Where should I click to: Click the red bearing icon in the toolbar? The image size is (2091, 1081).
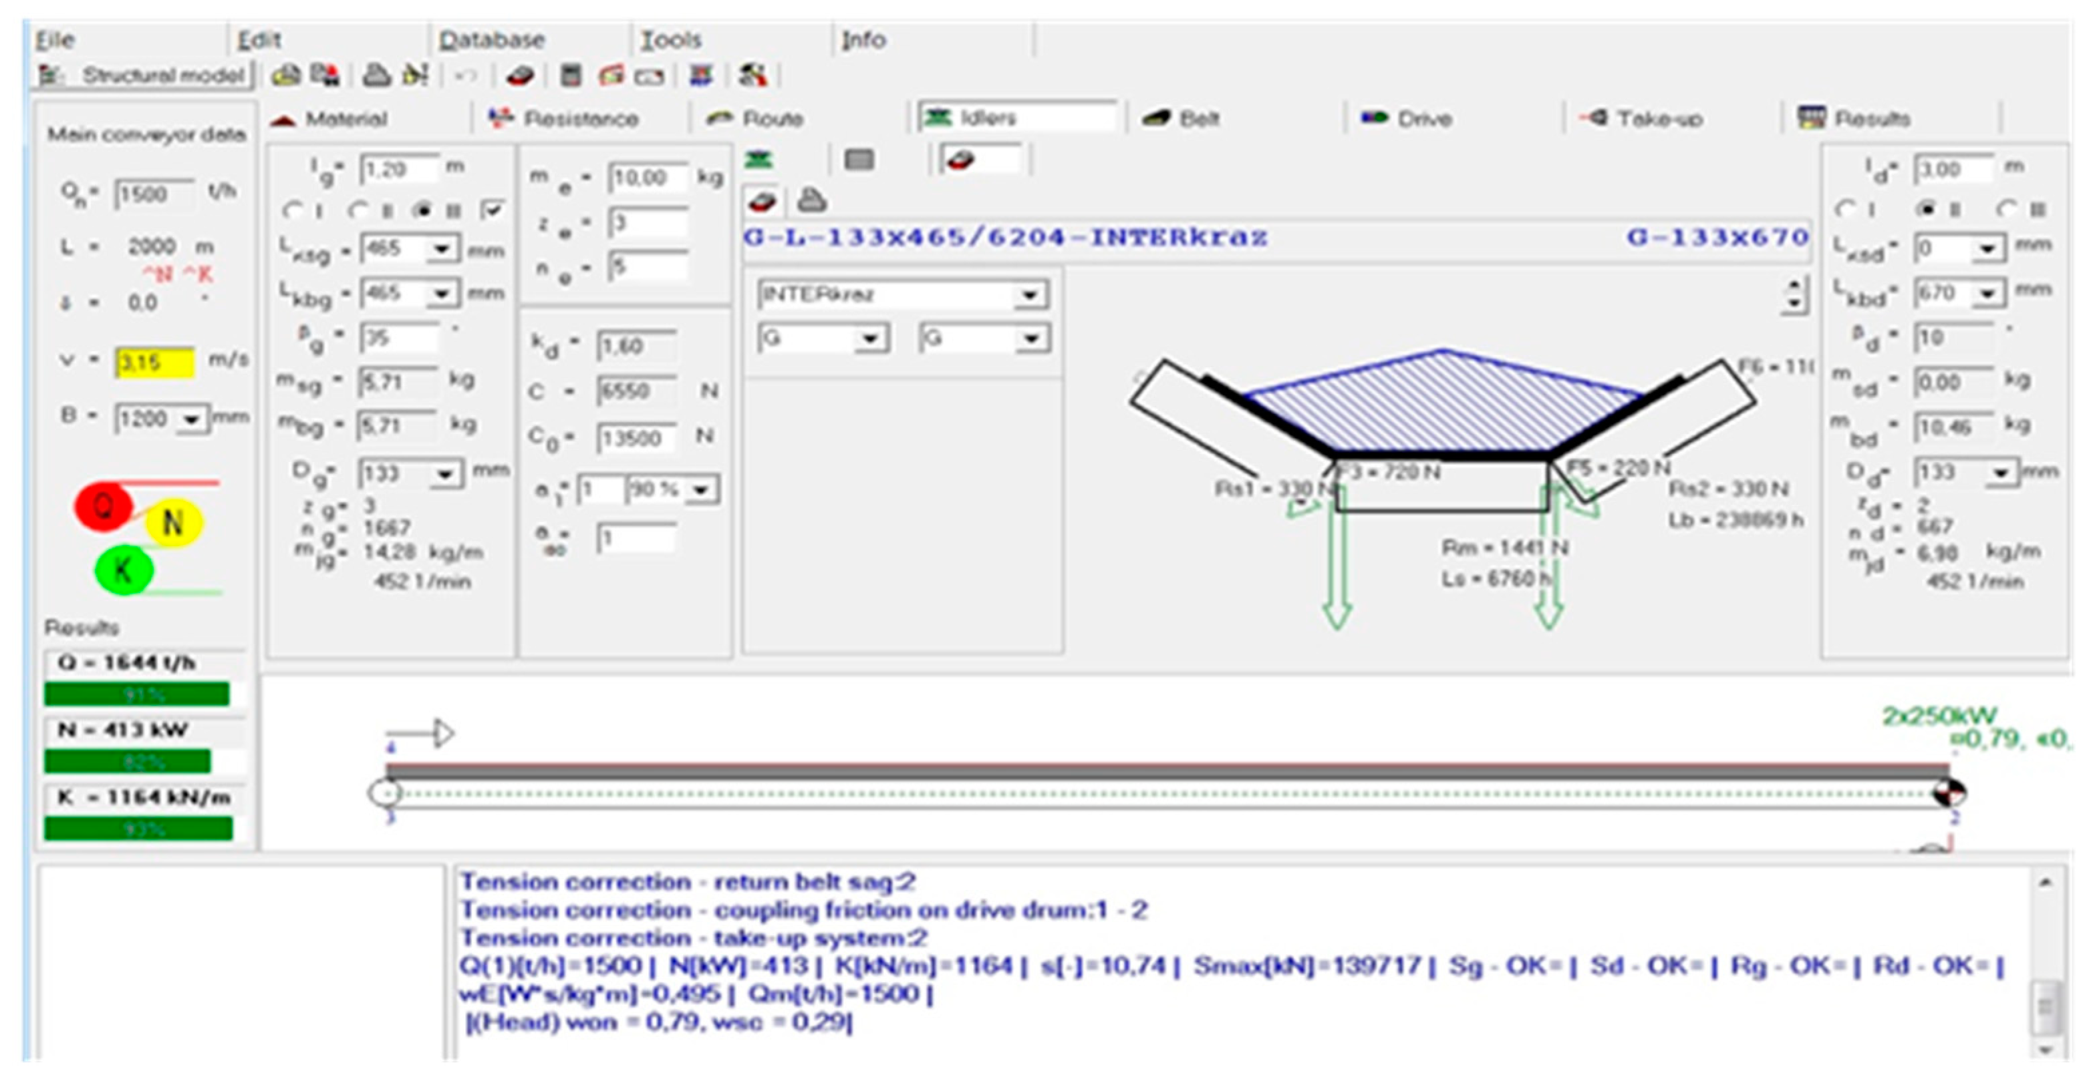tap(519, 75)
